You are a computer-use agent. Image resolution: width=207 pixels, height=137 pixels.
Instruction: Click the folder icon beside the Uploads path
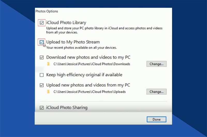pos(48,92)
